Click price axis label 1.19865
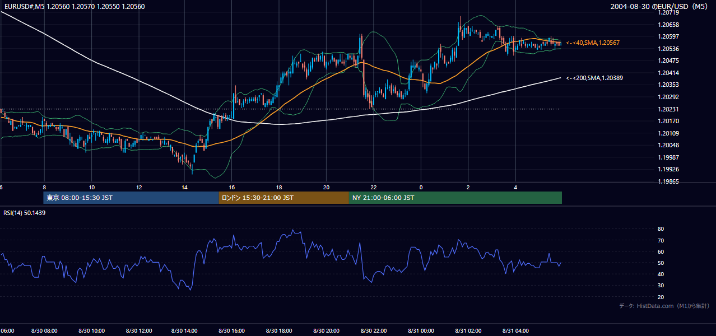Image resolution: width=716 pixels, height=336 pixels. (668, 181)
